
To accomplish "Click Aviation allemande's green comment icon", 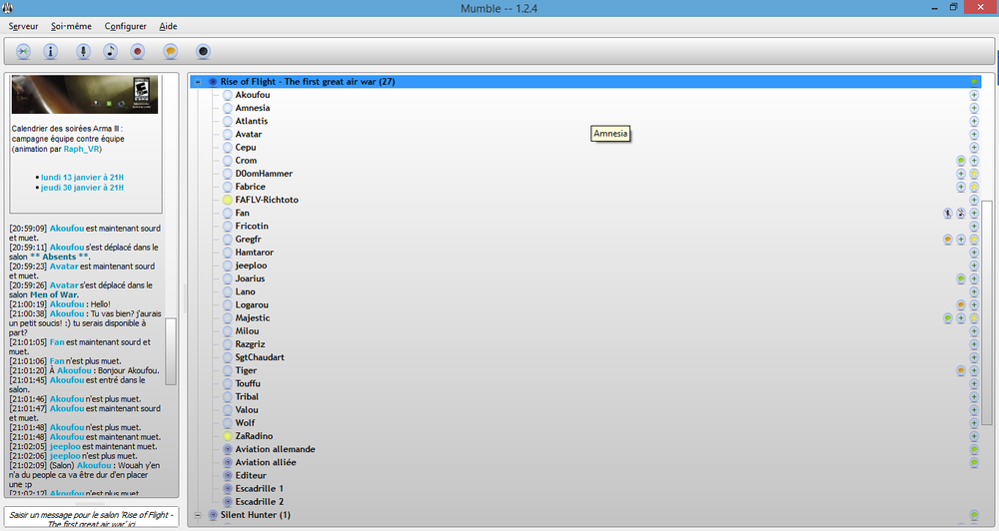I will click(x=974, y=449).
